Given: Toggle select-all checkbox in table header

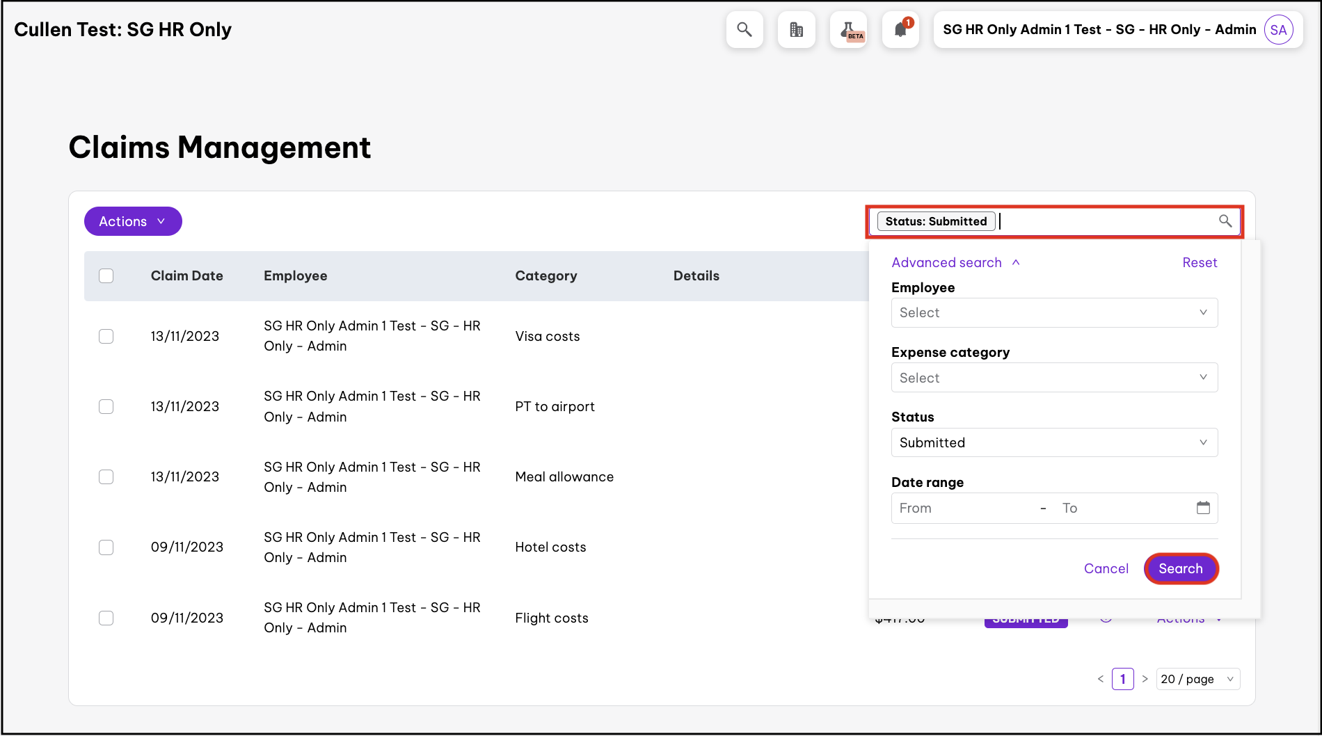Looking at the screenshot, I should coord(106,276).
